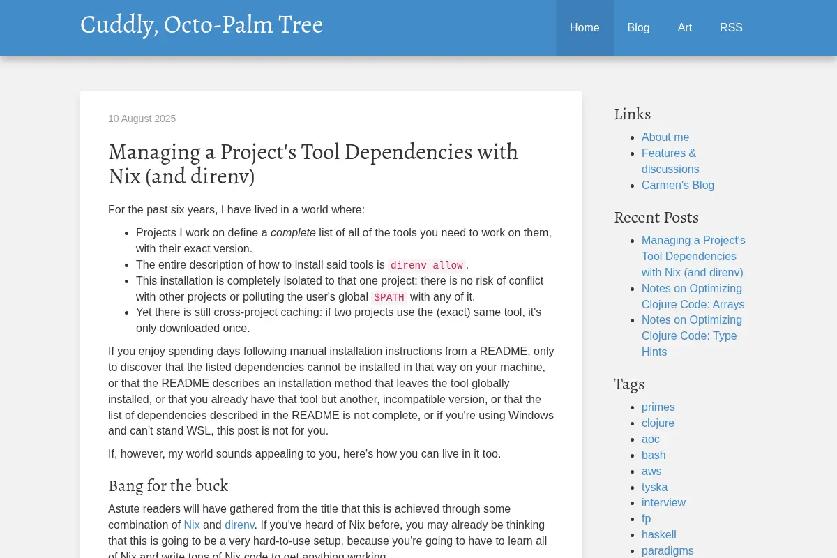This screenshot has height=558, width=837.
Task: Click the '$PATH' code snippet
Action: 389,297
